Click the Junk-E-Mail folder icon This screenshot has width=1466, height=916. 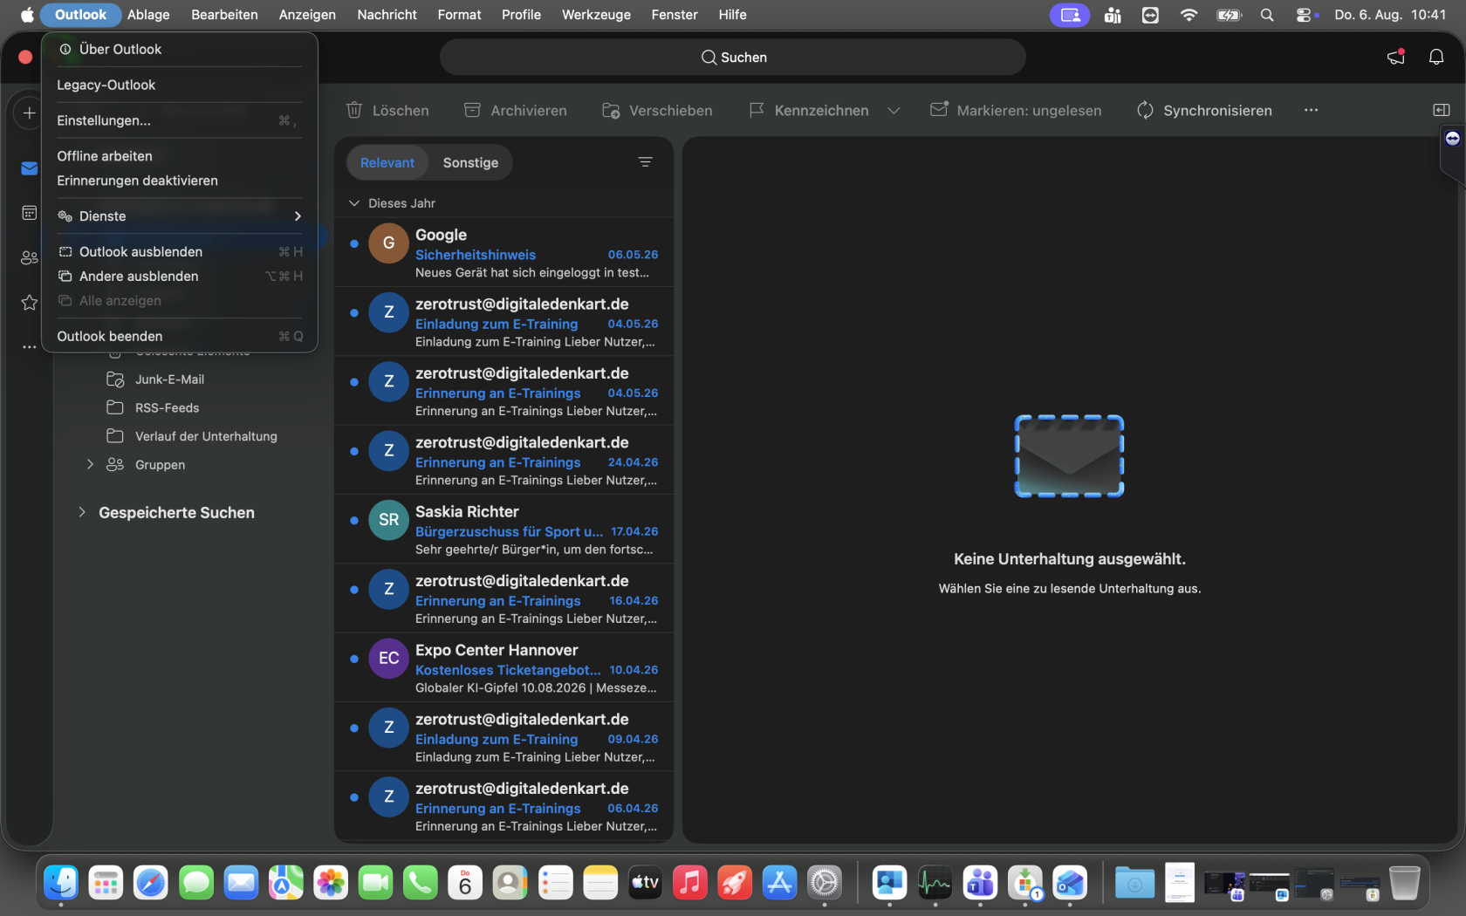coord(115,379)
